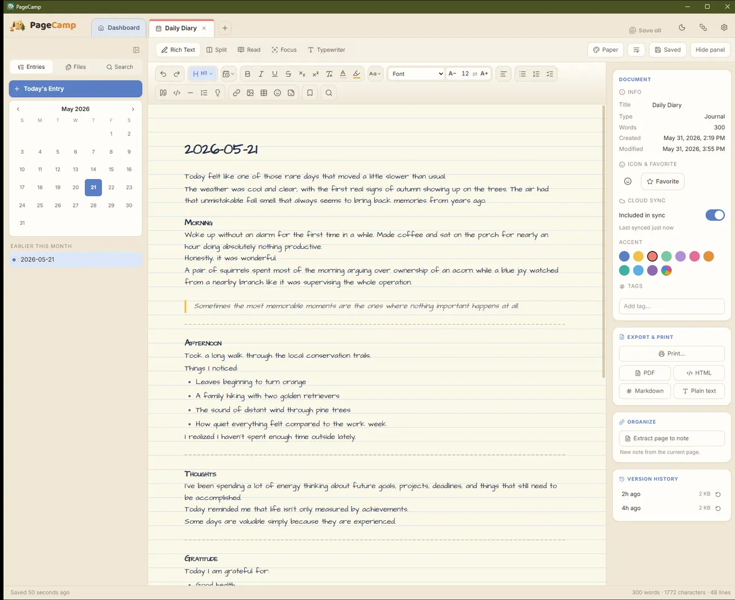Switch to Typewriter mode
Viewport: 735px width, 600px height.
[327, 50]
